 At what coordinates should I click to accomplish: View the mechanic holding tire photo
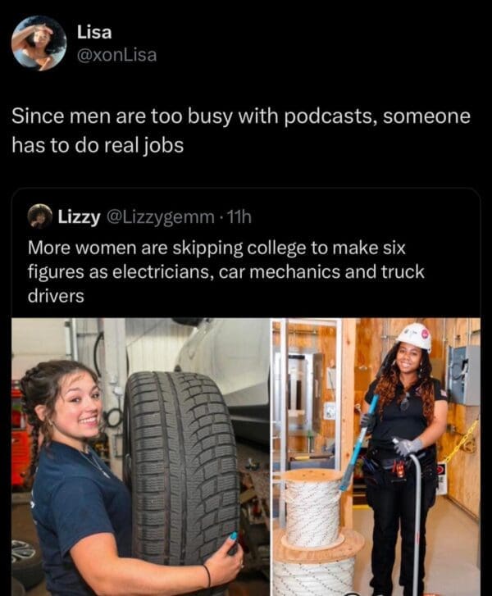(141, 457)
